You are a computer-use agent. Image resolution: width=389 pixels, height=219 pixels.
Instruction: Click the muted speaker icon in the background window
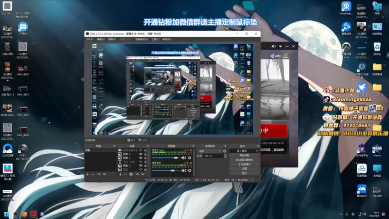click(274, 46)
